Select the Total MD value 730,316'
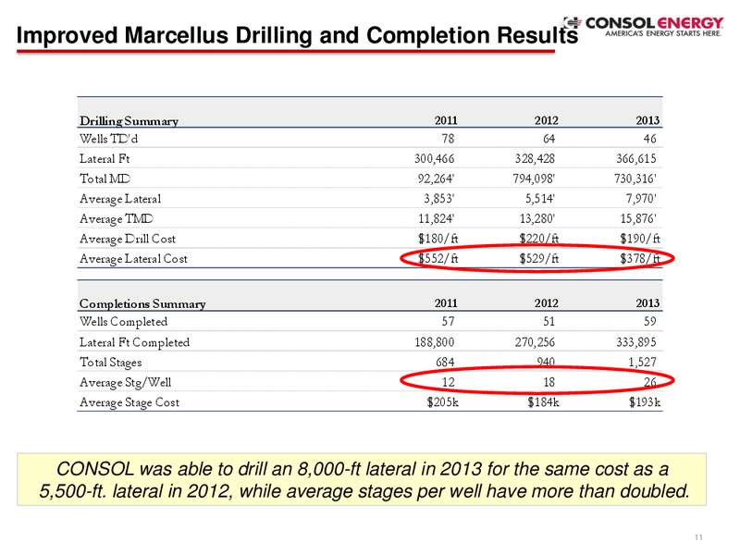 635,179
